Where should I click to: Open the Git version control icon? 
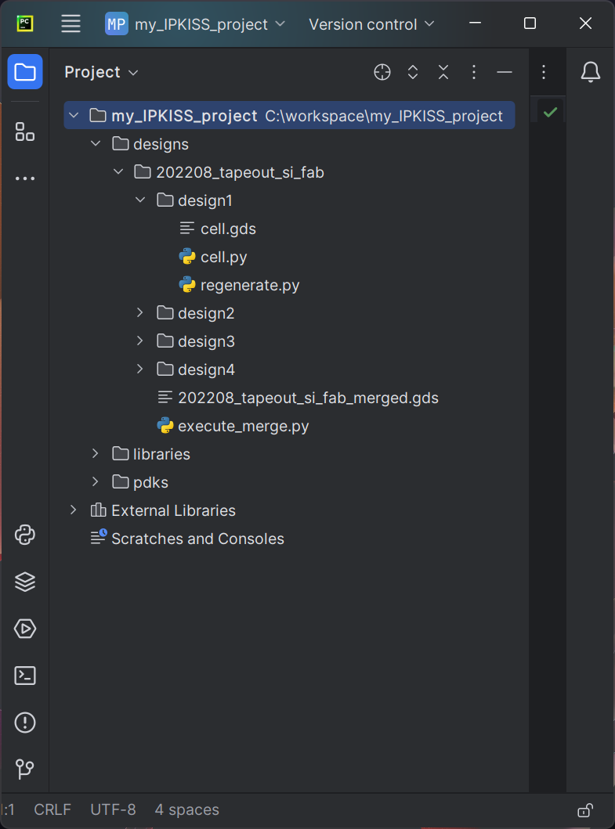pos(25,769)
